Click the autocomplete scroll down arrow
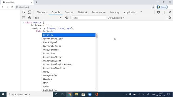 click(97, 90)
